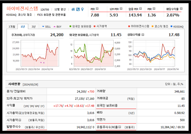
Task: Click current price 24,200 above price chart
Action: point(57,35)
